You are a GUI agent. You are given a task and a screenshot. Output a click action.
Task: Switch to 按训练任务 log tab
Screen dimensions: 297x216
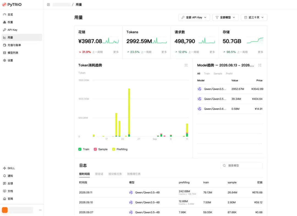[x=115, y=174]
